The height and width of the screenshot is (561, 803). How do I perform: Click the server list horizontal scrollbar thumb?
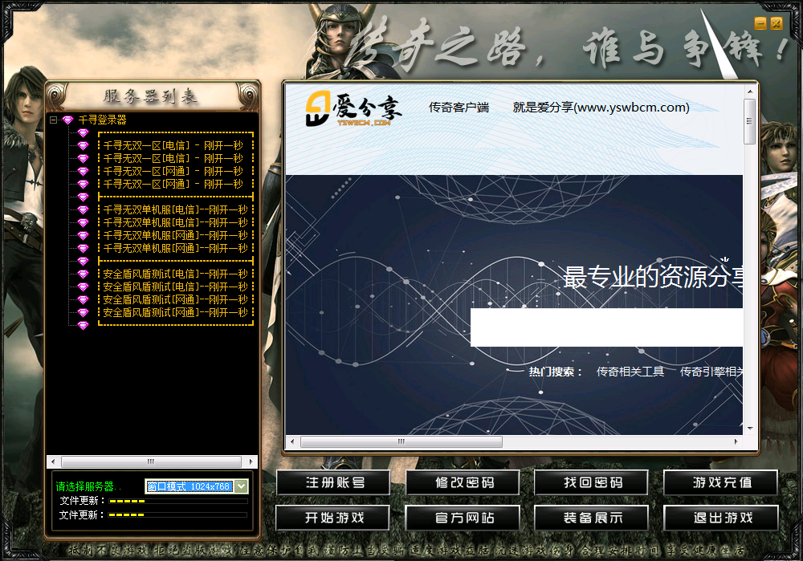[x=151, y=462]
